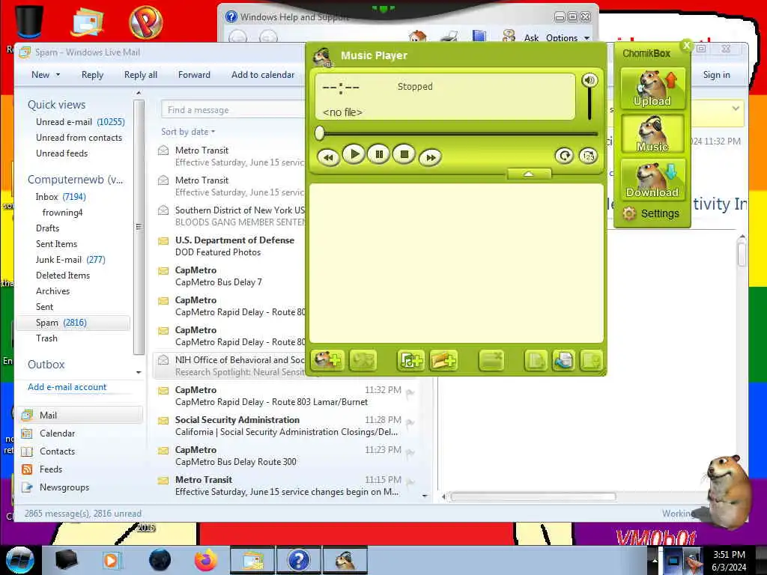Click the save playlist icon

[x=591, y=361]
